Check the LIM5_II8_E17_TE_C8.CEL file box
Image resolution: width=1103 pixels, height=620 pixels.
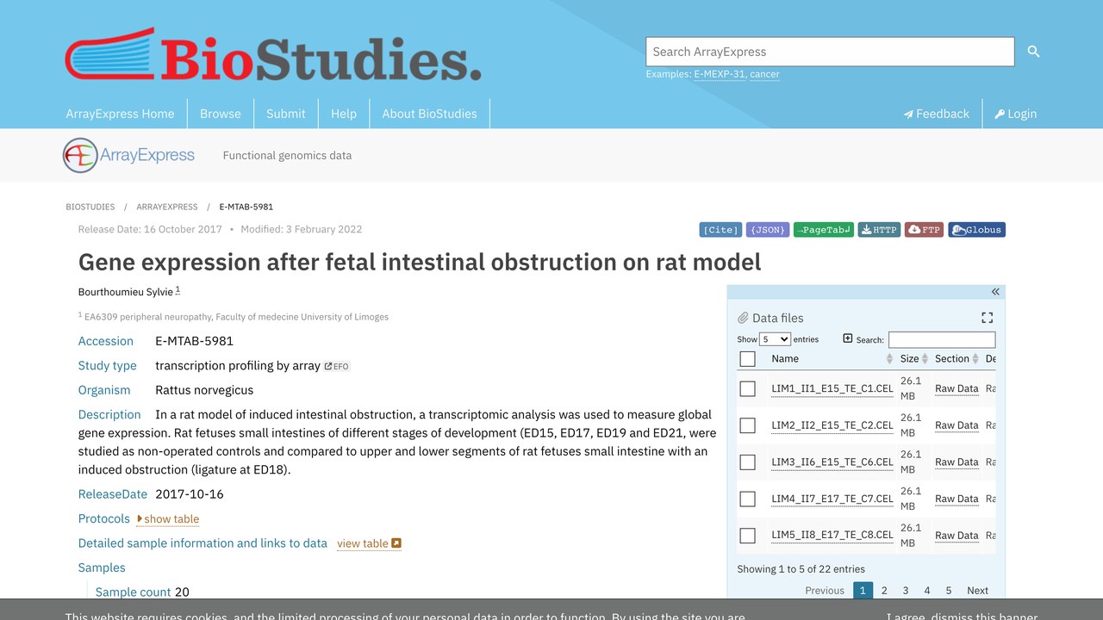pos(747,536)
